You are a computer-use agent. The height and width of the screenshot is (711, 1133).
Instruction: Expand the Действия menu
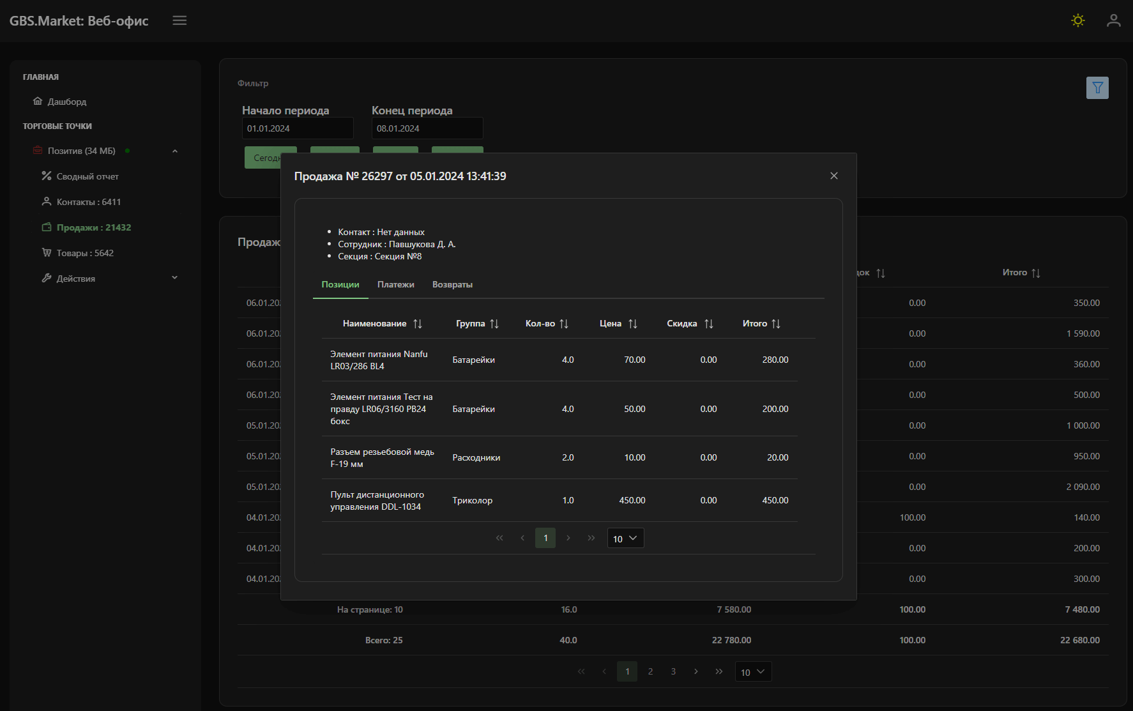click(174, 278)
